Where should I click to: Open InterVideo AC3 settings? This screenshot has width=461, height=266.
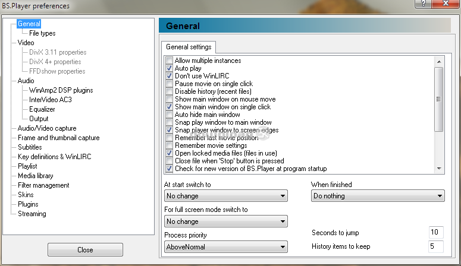coord(51,100)
